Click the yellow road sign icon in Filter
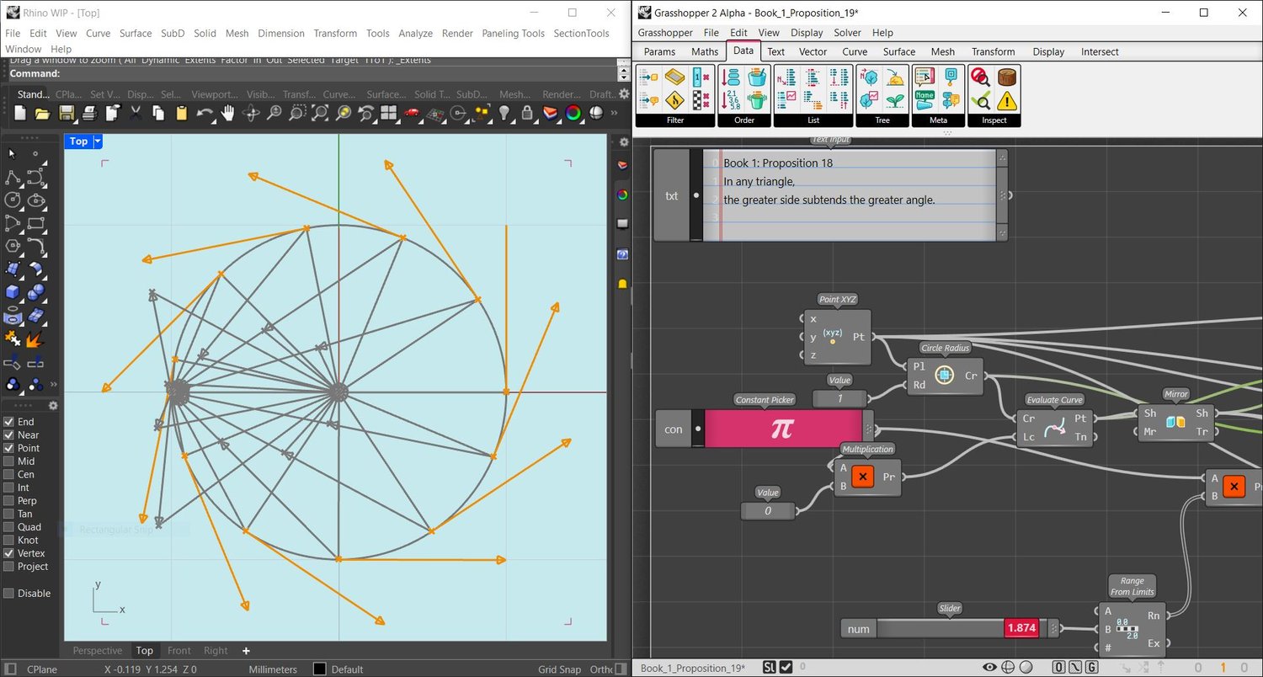Viewport: 1263px width, 677px height. pos(675,101)
